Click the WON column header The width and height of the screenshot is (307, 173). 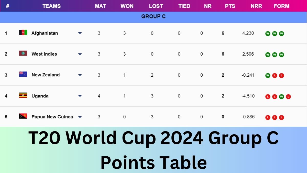(127, 6)
